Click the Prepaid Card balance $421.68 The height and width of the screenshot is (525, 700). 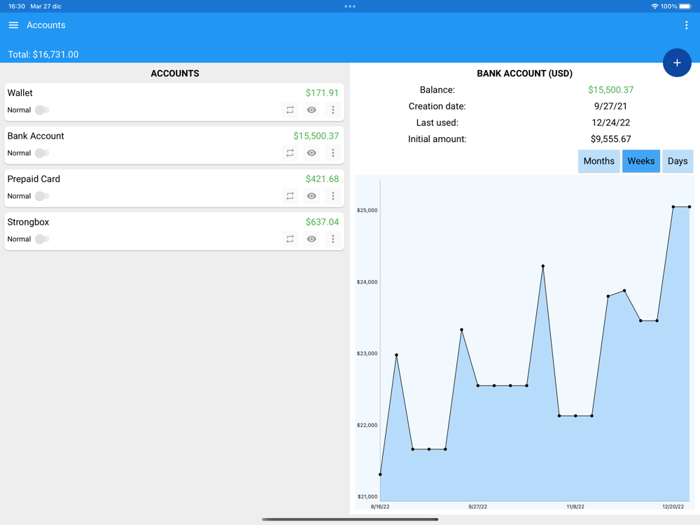(322, 179)
